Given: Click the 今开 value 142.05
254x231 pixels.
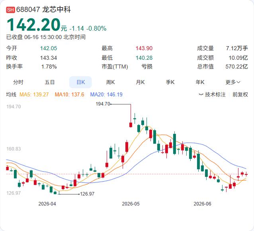Looking at the screenshot, I should point(49,48).
